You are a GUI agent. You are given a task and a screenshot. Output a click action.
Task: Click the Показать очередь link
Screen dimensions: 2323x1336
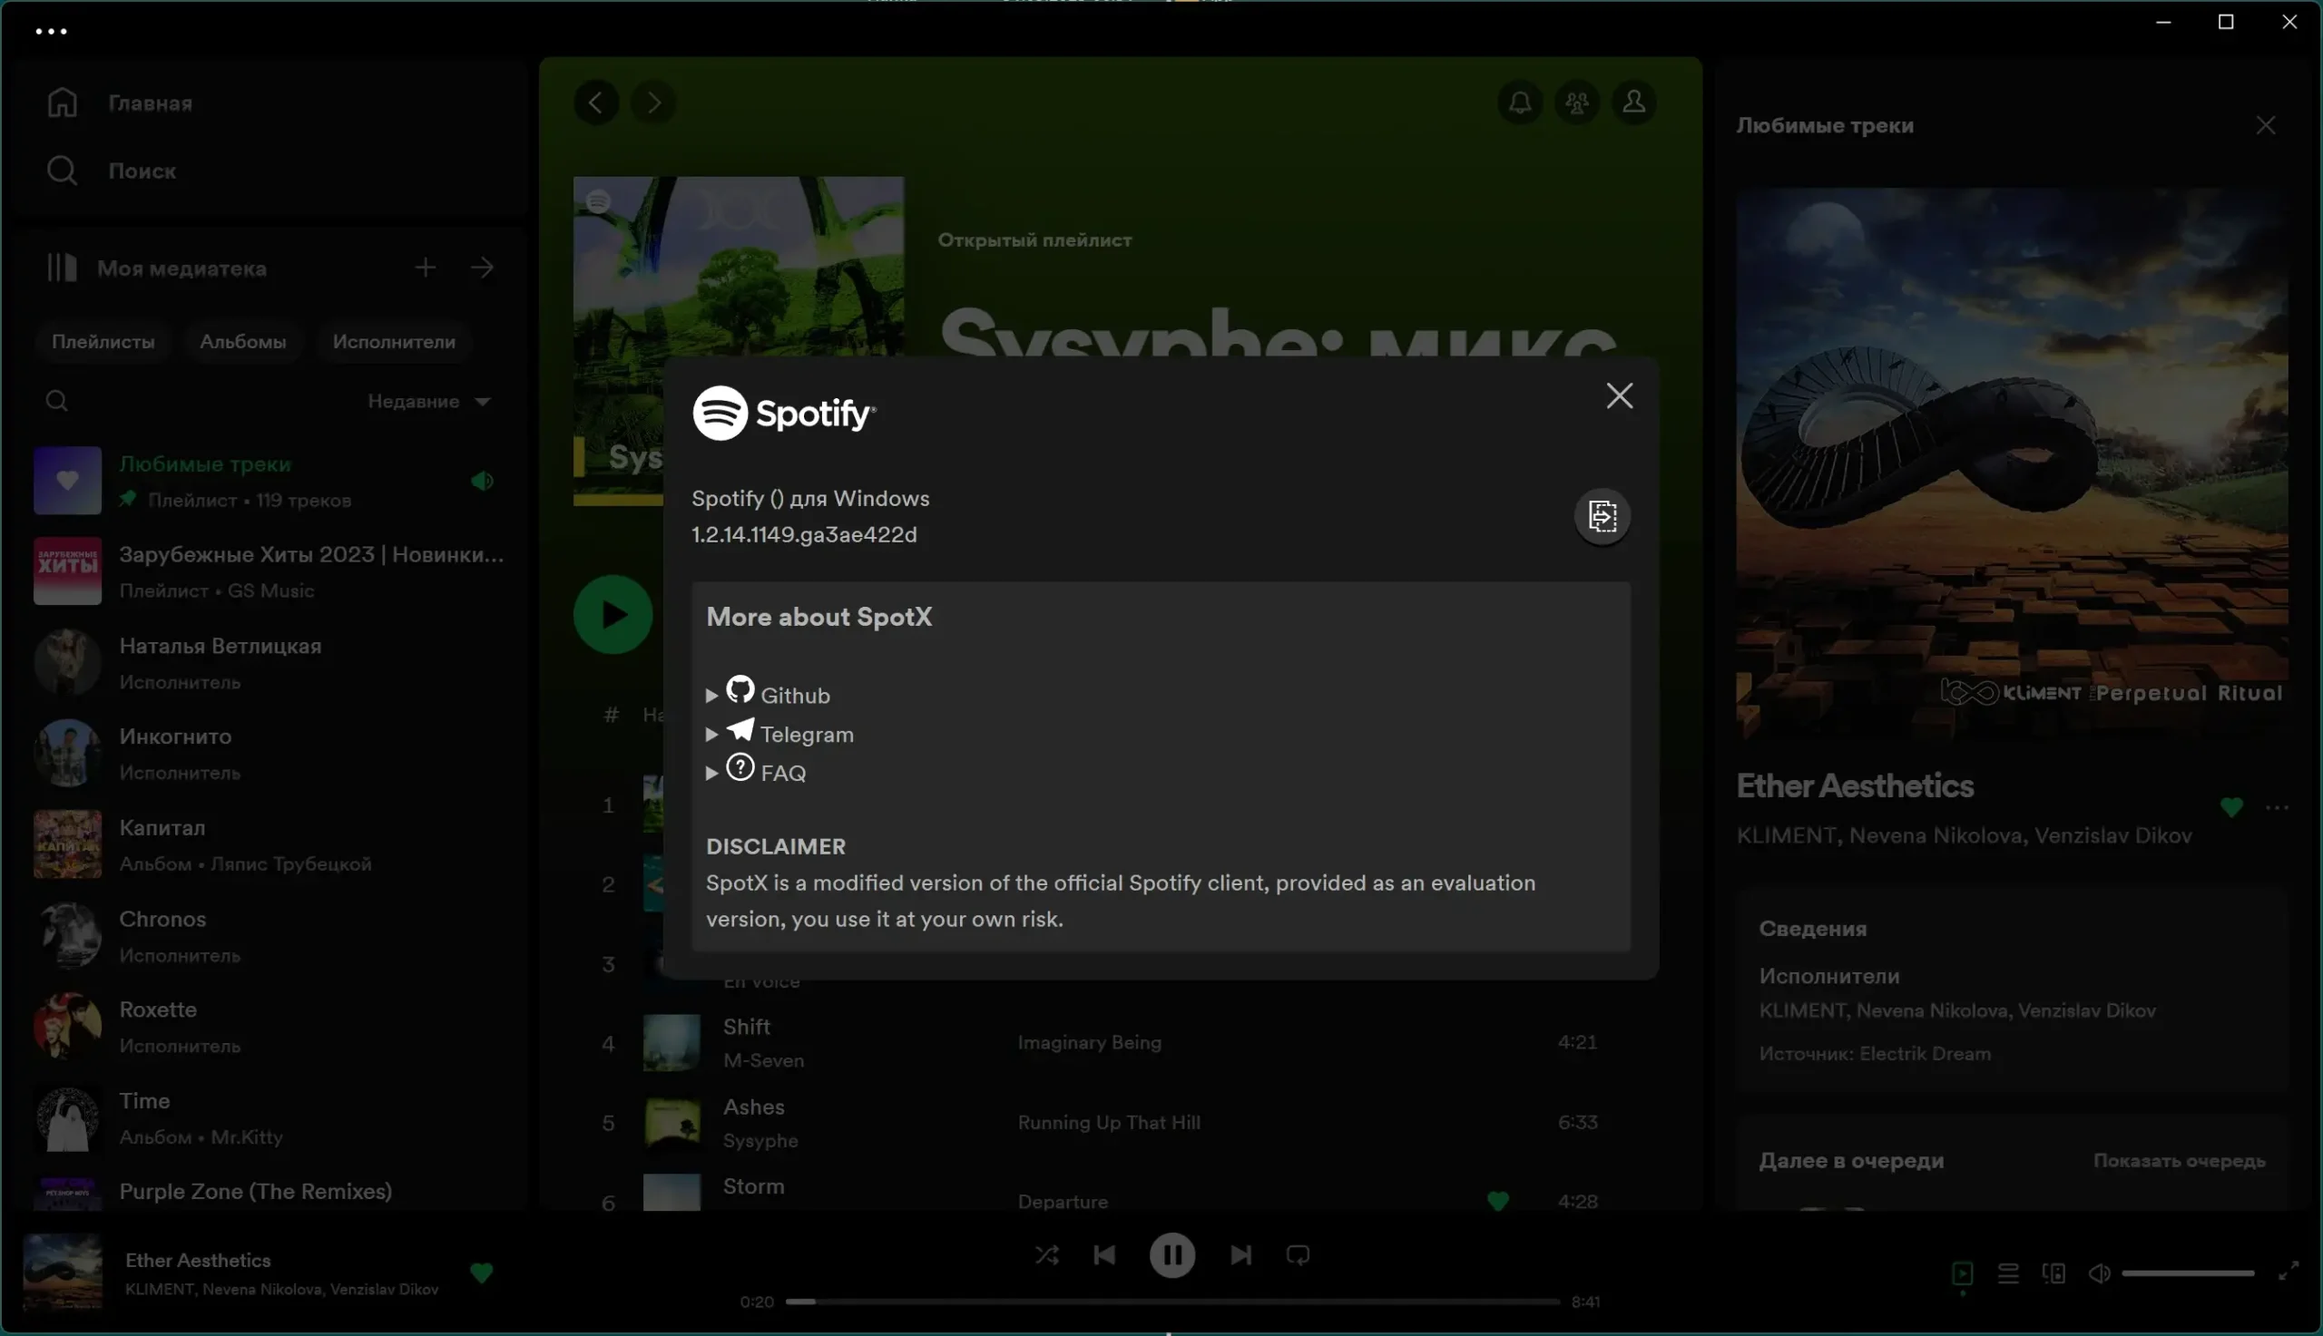click(2179, 1160)
